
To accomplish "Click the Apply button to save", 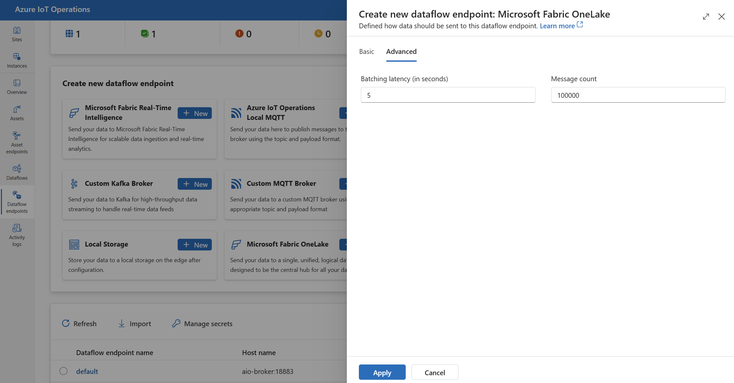I will 382,372.
